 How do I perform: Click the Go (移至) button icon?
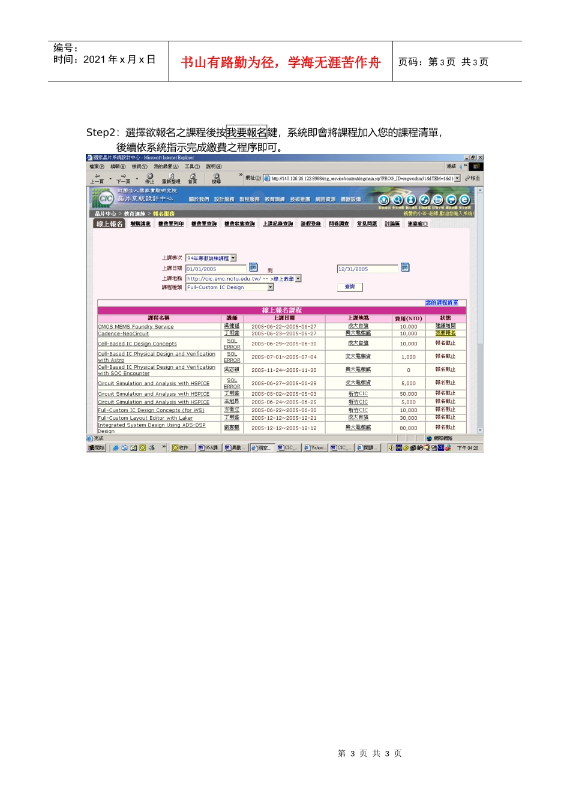click(473, 178)
